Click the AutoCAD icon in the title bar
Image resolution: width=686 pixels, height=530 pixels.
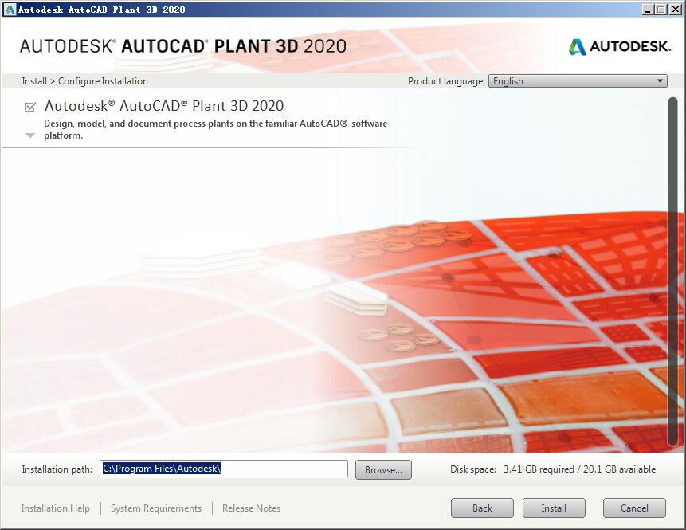click(10, 10)
